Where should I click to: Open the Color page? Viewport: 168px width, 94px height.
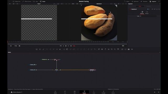[94, 92]
